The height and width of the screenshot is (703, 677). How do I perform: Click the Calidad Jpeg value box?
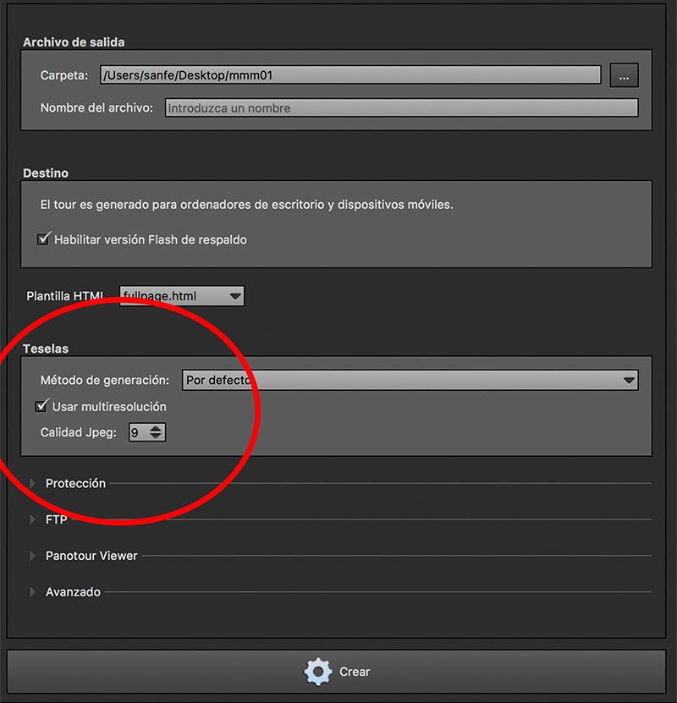coord(138,432)
